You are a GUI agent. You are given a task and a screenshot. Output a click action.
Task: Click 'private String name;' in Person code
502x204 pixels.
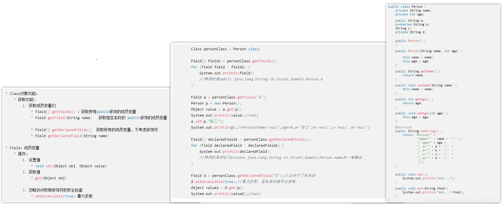click(413, 10)
